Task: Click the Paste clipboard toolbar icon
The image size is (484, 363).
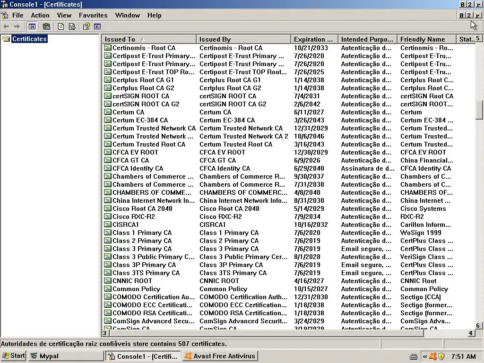Action: pos(46,27)
